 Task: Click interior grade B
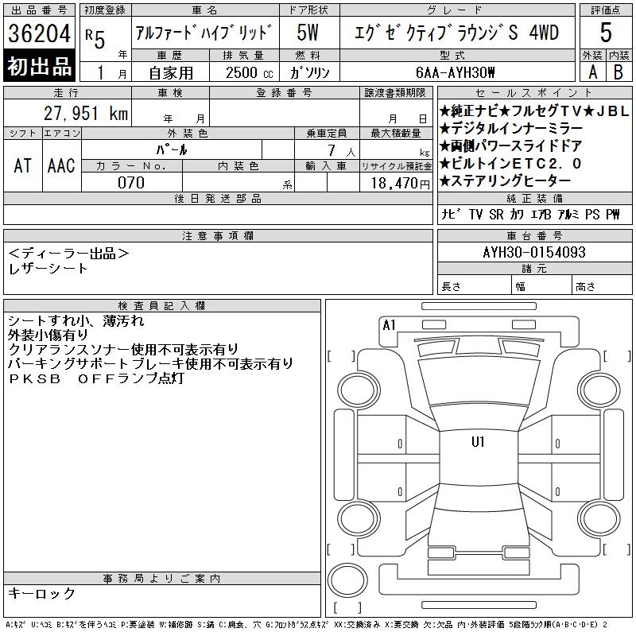619,72
